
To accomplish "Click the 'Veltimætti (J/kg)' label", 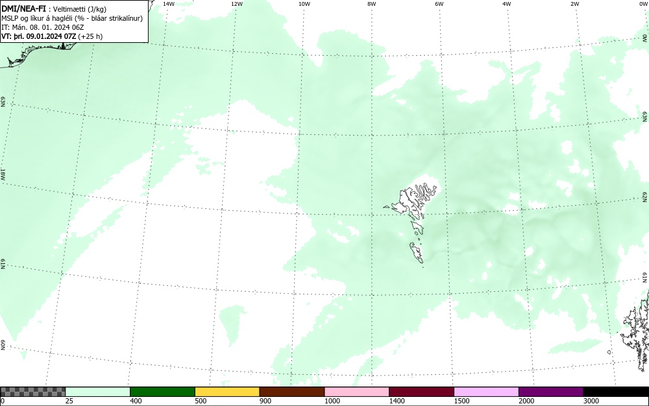I will click(x=79, y=9).
